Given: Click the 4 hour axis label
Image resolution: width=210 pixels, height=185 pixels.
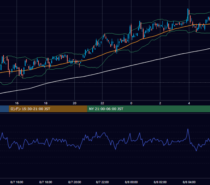Looking at the screenshot, I should 189,103.
